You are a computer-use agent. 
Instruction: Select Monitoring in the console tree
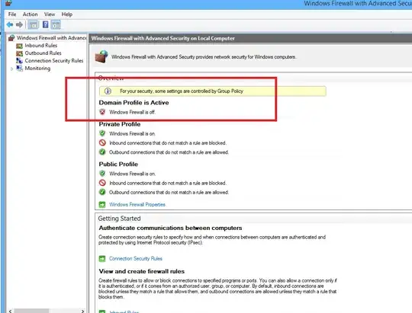tap(37, 69)
